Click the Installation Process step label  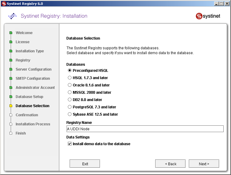[x=33, y=124]
